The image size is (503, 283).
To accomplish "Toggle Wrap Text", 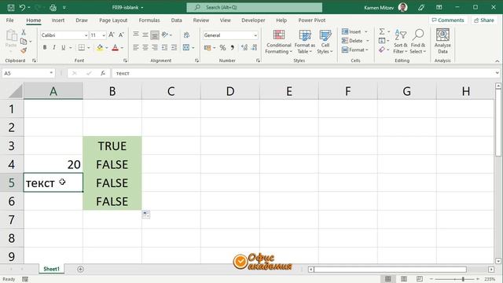I will click(187, 35).
